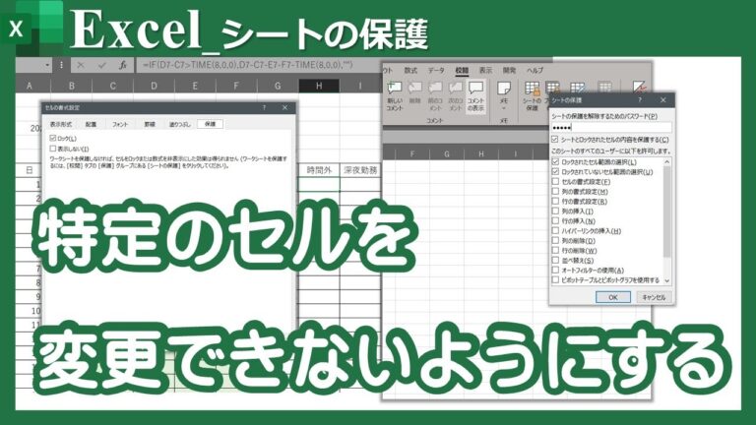
Task: Select column G header in right sheet
Action: (447, 153)
